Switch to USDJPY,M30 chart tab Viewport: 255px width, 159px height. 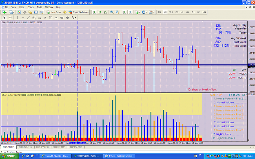[x=42, y=147]
